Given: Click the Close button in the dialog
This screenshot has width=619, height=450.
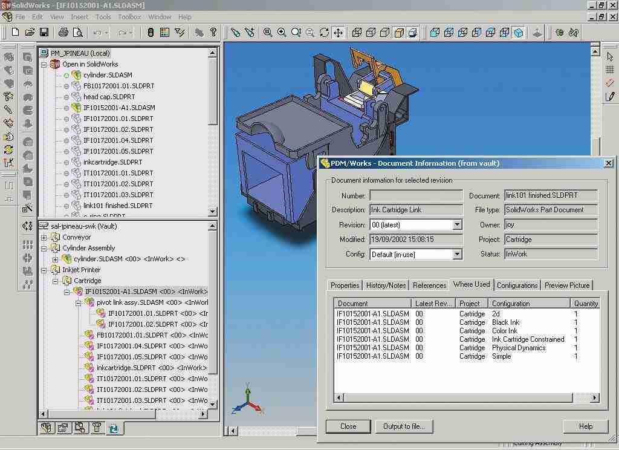Looking at the screenshot, I should point(348,426).
